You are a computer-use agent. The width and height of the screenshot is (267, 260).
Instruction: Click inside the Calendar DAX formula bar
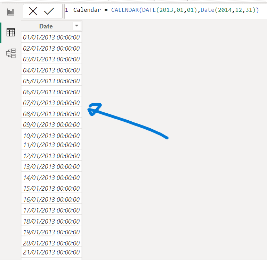[166, 10]
